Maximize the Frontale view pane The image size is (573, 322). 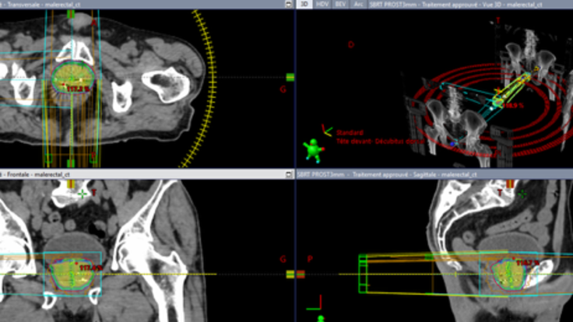(x=289, y=174)
